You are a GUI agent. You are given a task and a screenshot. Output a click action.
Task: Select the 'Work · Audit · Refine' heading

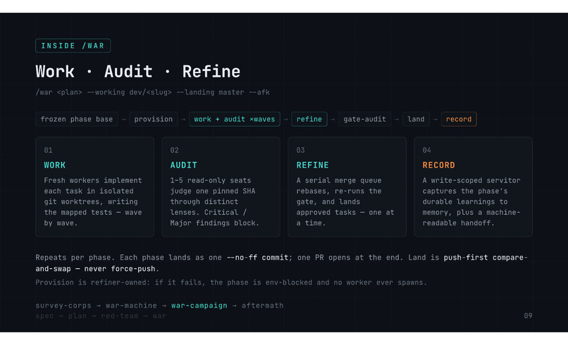(x=138, y=71)
